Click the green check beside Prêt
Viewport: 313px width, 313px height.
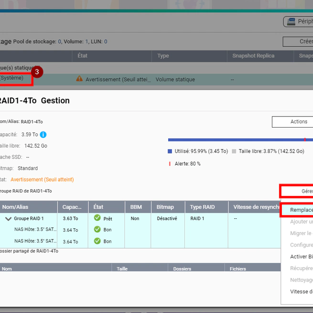97,218
